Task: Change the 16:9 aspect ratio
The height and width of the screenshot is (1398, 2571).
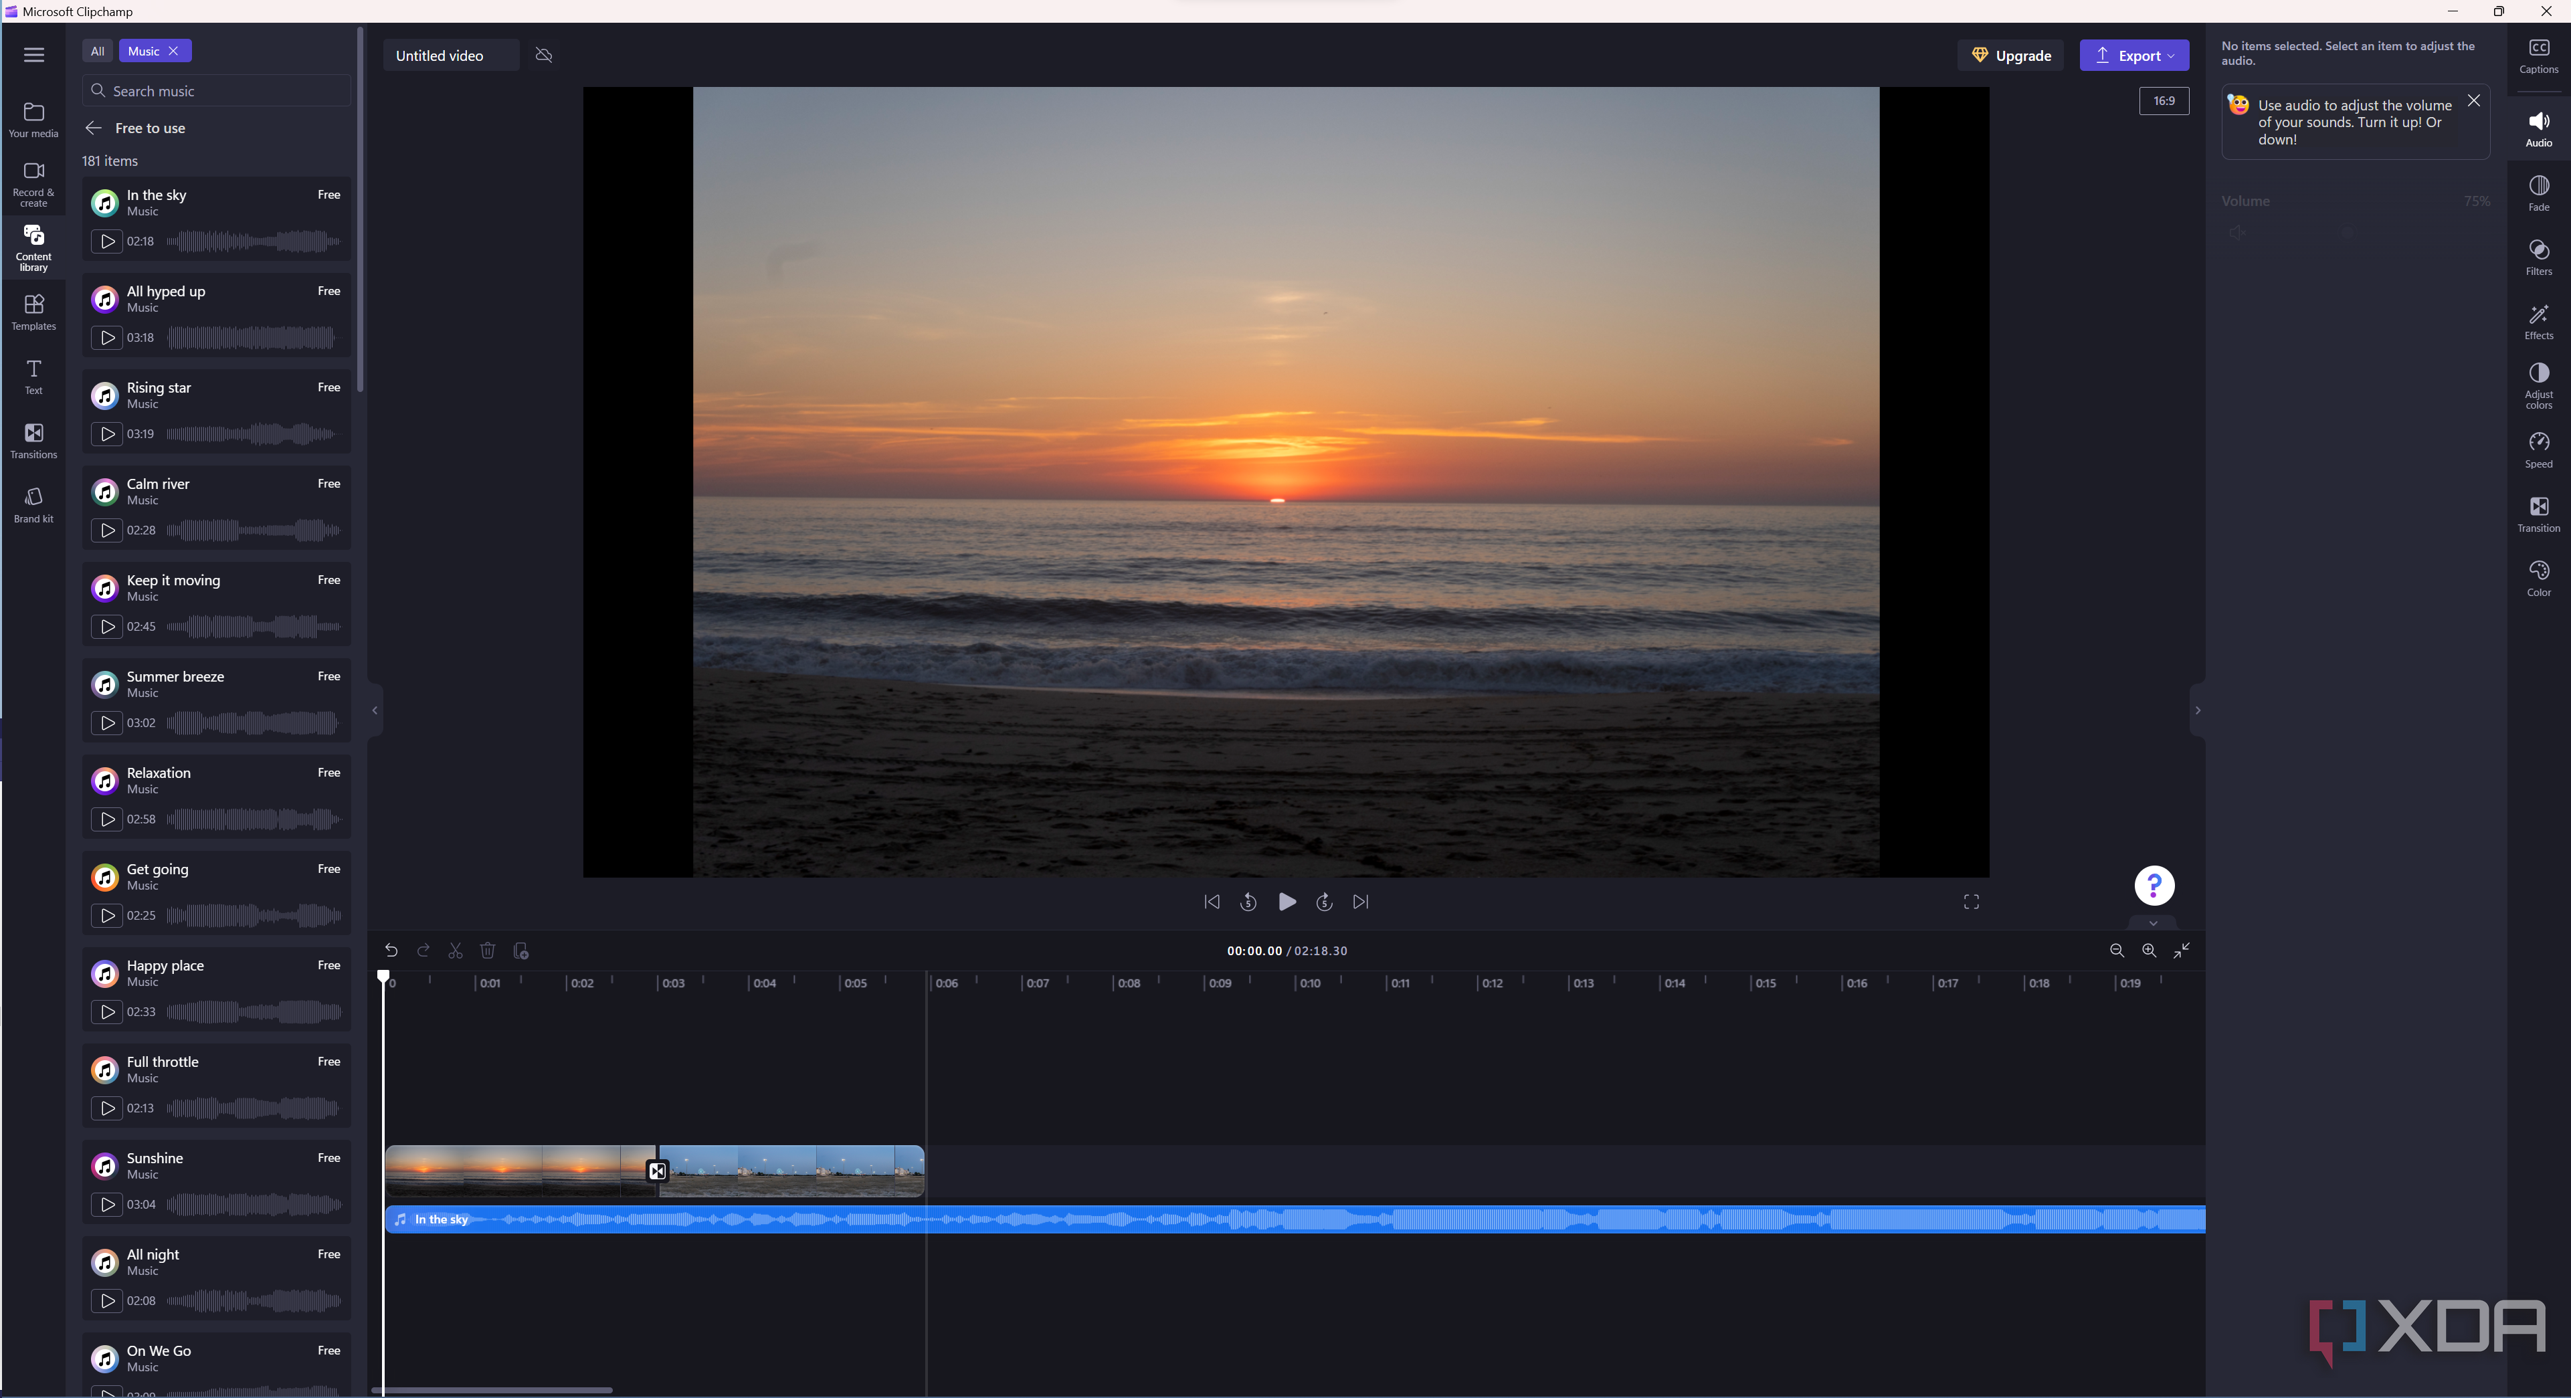Action: tap(2164, 101)
